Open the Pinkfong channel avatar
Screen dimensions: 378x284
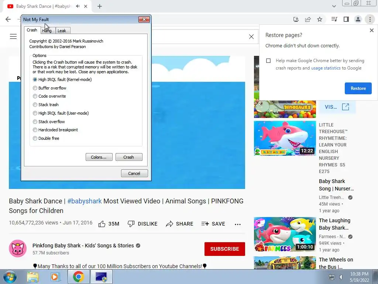(18, 248)
